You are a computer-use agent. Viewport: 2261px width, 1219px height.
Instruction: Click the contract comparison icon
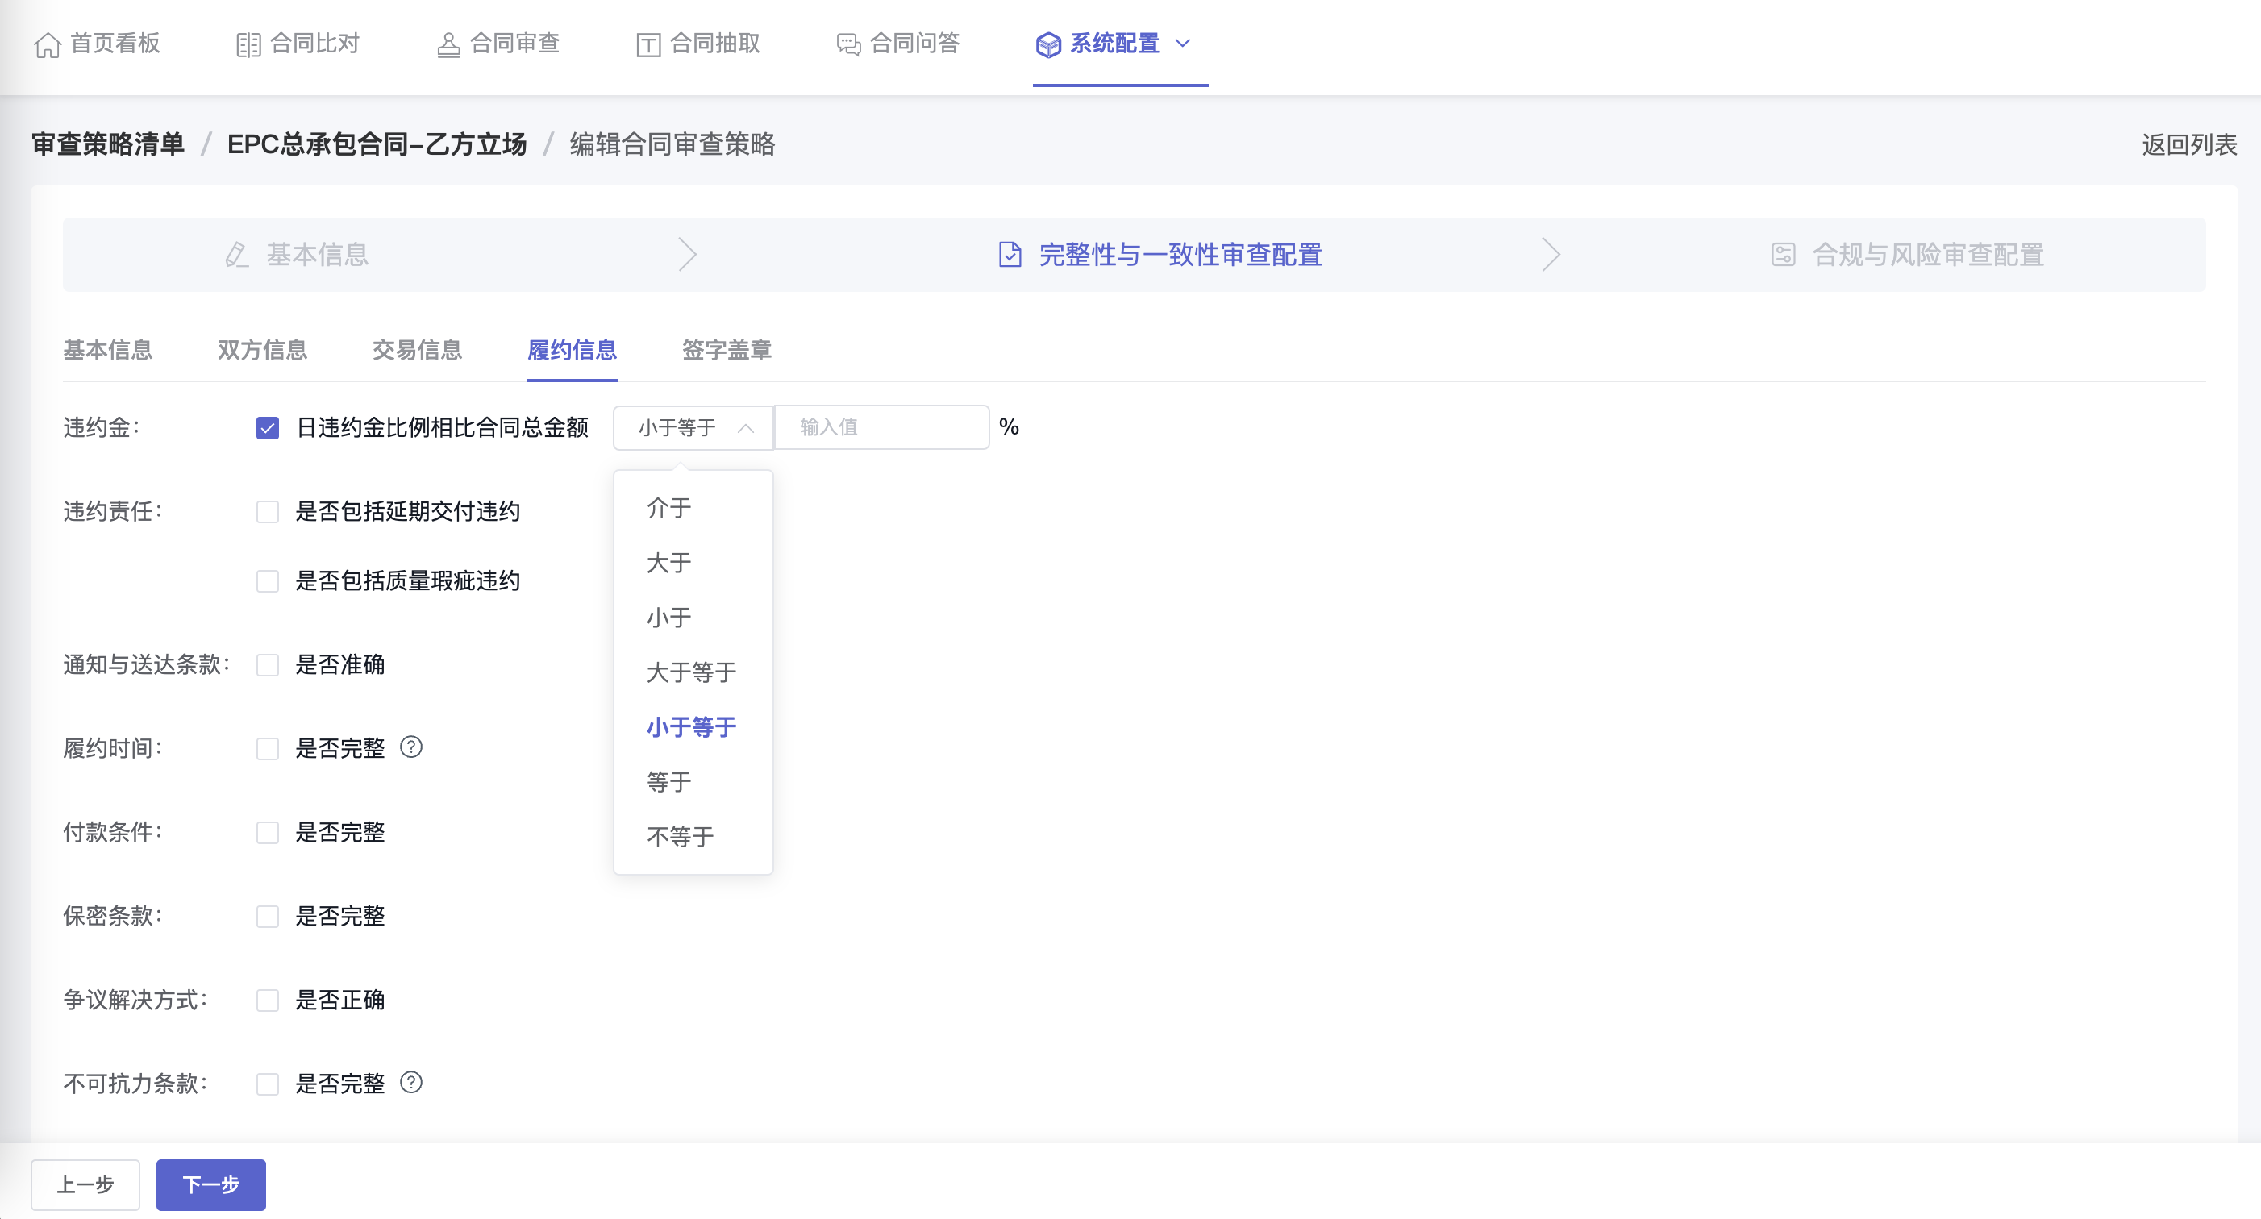click(248, 44)
